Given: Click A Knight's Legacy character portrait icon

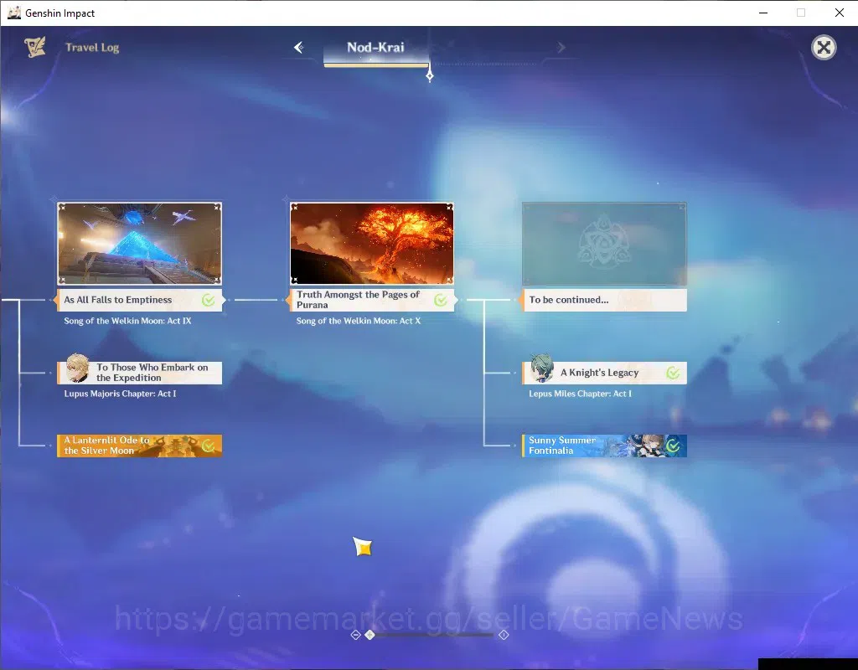Looking at the screenshot, I should [542, 368].
